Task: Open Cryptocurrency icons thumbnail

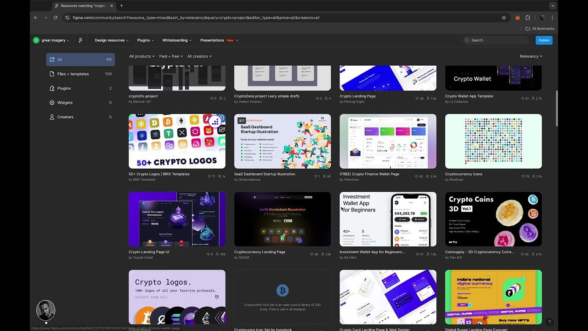Action: [493, 141]
